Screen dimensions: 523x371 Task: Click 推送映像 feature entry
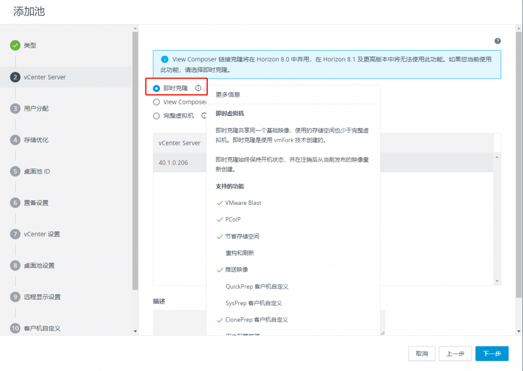[x=236, y=270]
